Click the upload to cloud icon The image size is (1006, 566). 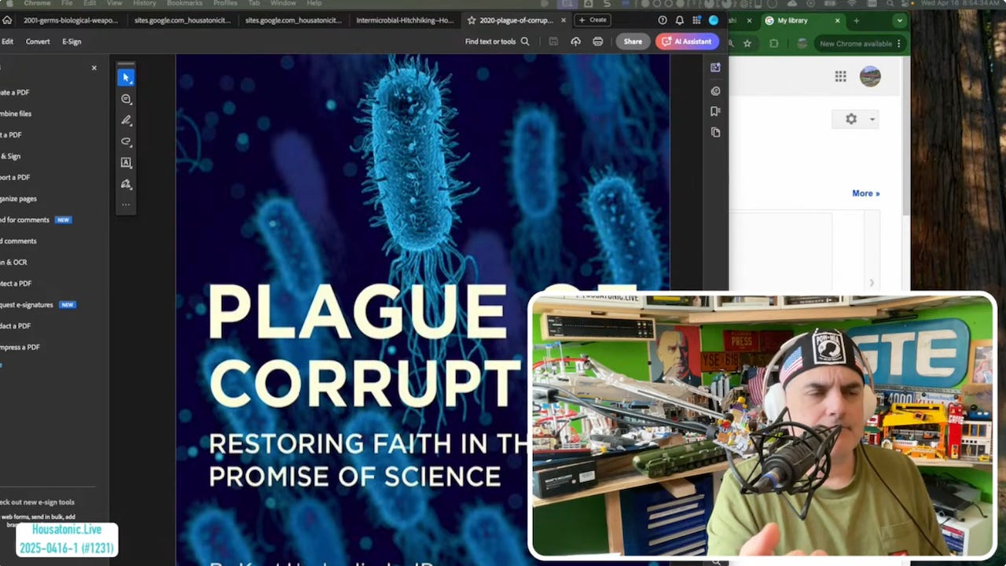pos(575,42)
